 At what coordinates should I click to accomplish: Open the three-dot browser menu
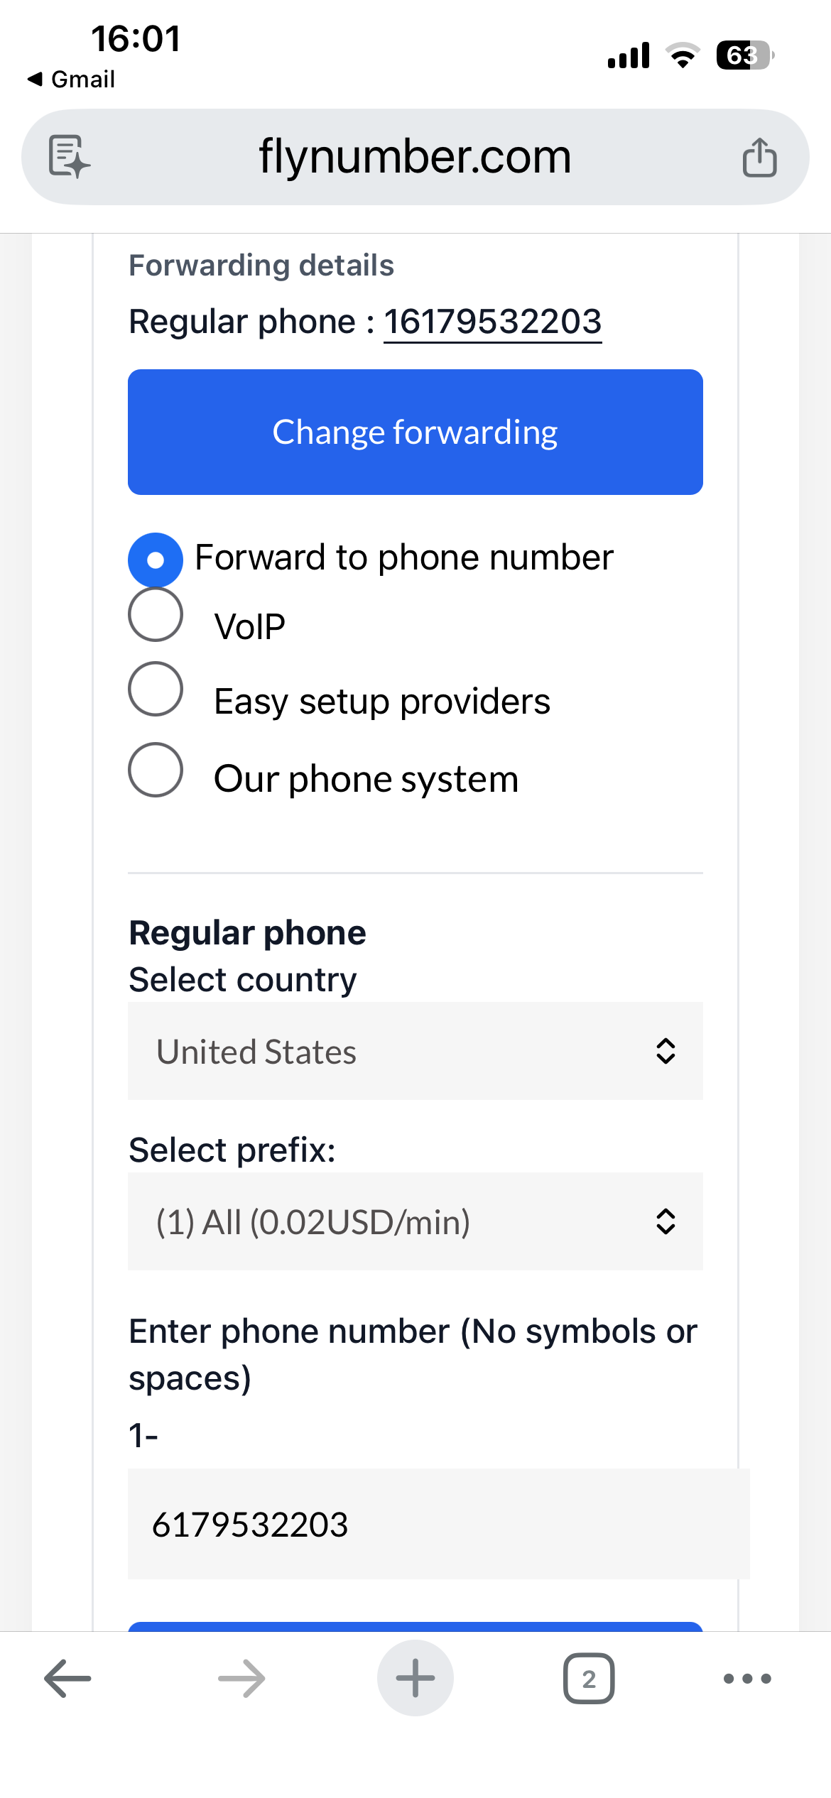coord(747,1679)
